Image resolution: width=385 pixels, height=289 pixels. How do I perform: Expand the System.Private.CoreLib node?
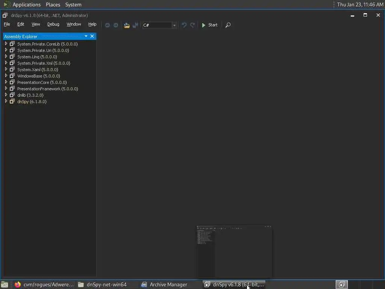click(6, 44)
